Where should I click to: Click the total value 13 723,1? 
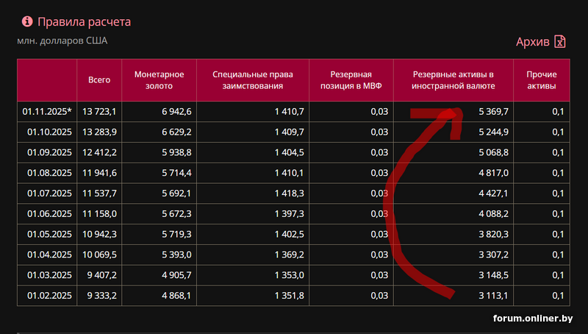(x=100, y=111)
